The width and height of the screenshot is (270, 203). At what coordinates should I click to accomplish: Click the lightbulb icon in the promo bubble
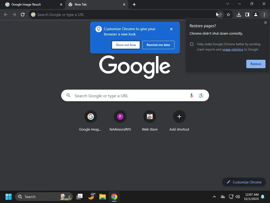click(x=99, y=29)
